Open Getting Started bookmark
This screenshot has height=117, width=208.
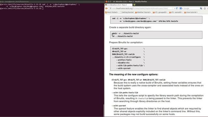coord(127,12)
